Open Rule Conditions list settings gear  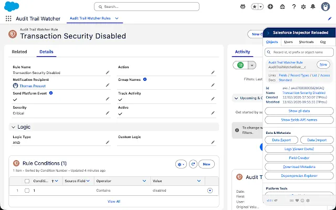pos(181,164)
